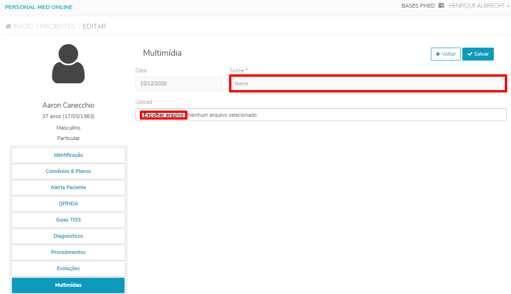The width and height of the screenshot is (511, 294).
Task: Go to INÍCIO breadcrumb link
Action: pos(23,26)
